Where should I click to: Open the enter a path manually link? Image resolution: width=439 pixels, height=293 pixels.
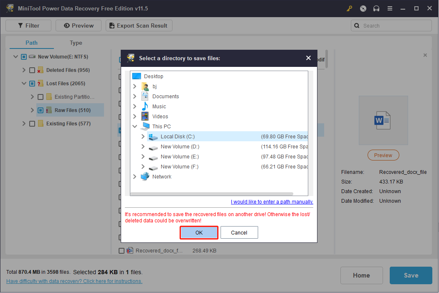tap(272, 201)
